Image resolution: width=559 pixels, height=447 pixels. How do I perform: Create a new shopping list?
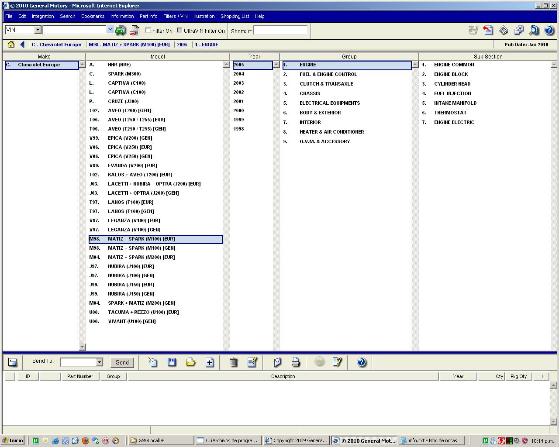click(x=153, y=362)
